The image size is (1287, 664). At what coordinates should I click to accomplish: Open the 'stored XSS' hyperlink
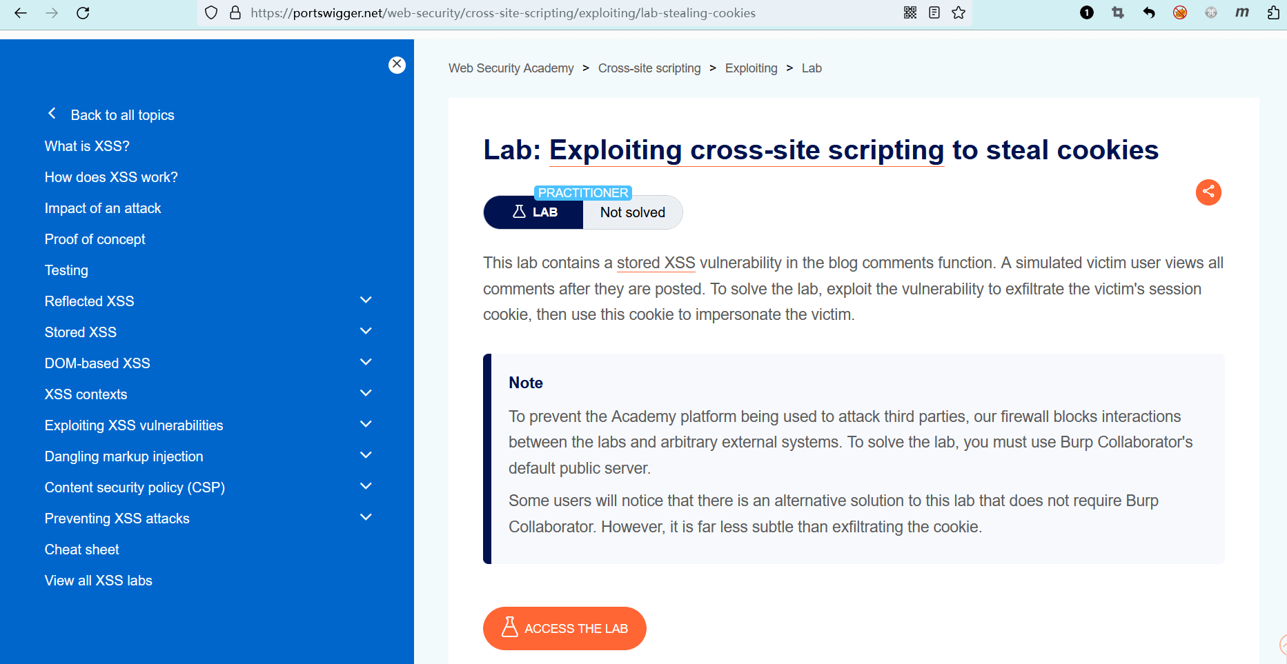[656, 263]
